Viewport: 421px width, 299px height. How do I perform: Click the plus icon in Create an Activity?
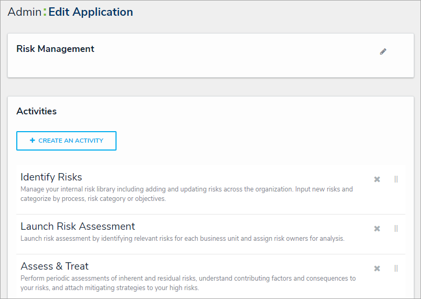[33, 141]
